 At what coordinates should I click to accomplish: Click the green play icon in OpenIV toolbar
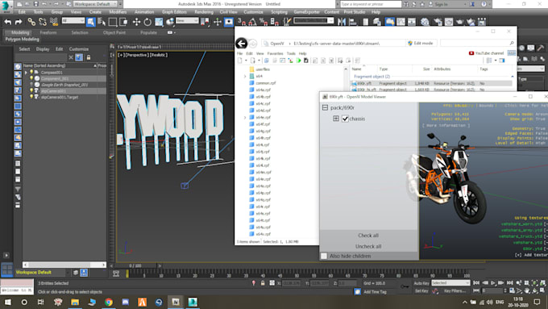pyautogui.click(x=299, y=61)
